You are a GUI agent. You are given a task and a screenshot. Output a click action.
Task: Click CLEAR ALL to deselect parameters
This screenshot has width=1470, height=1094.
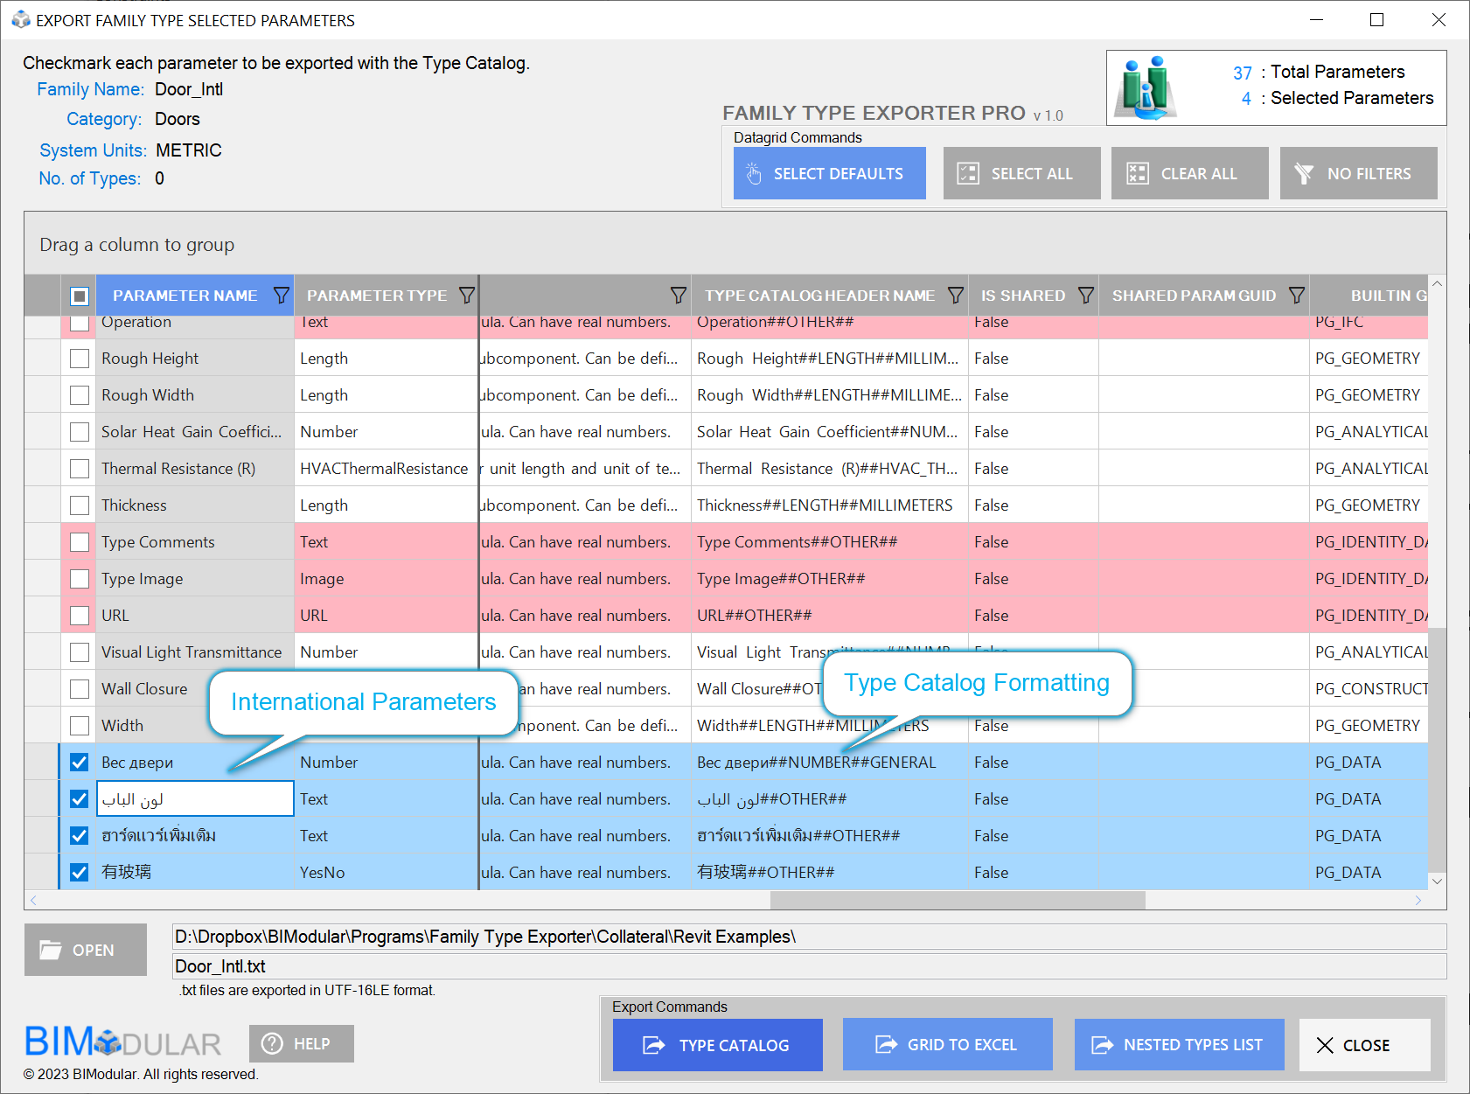1189,173
